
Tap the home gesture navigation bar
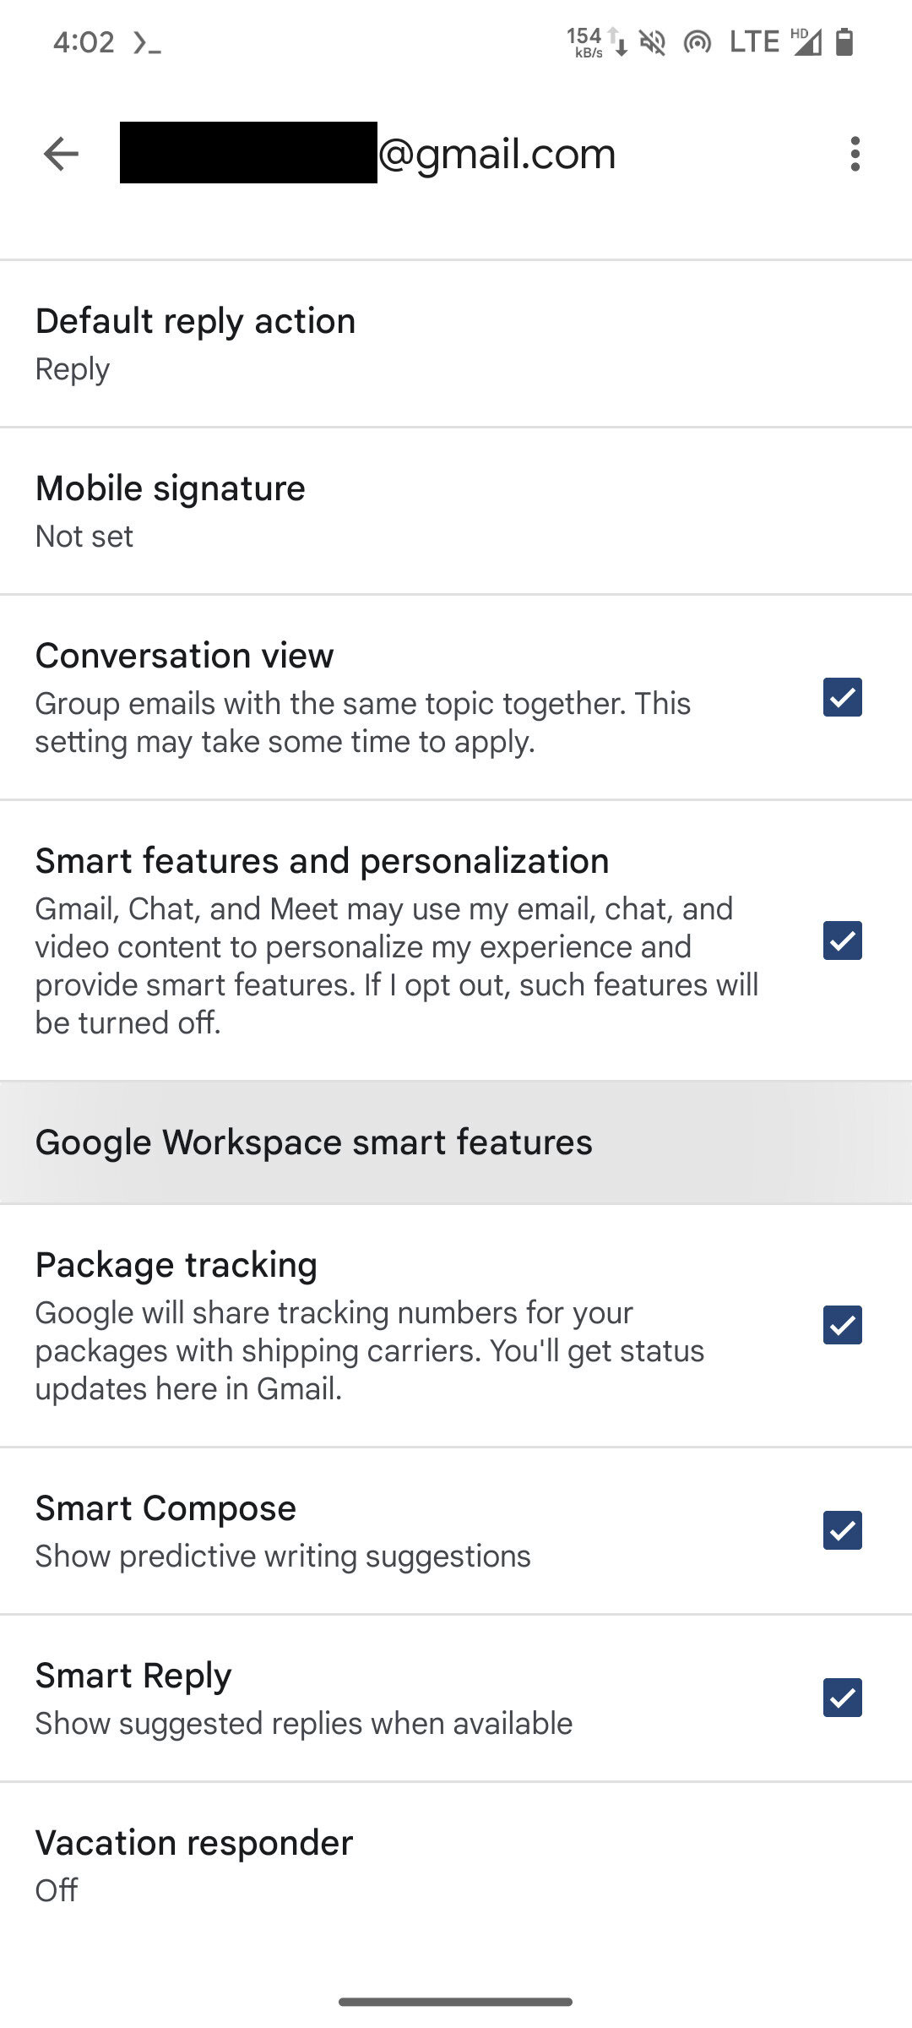456,2001
